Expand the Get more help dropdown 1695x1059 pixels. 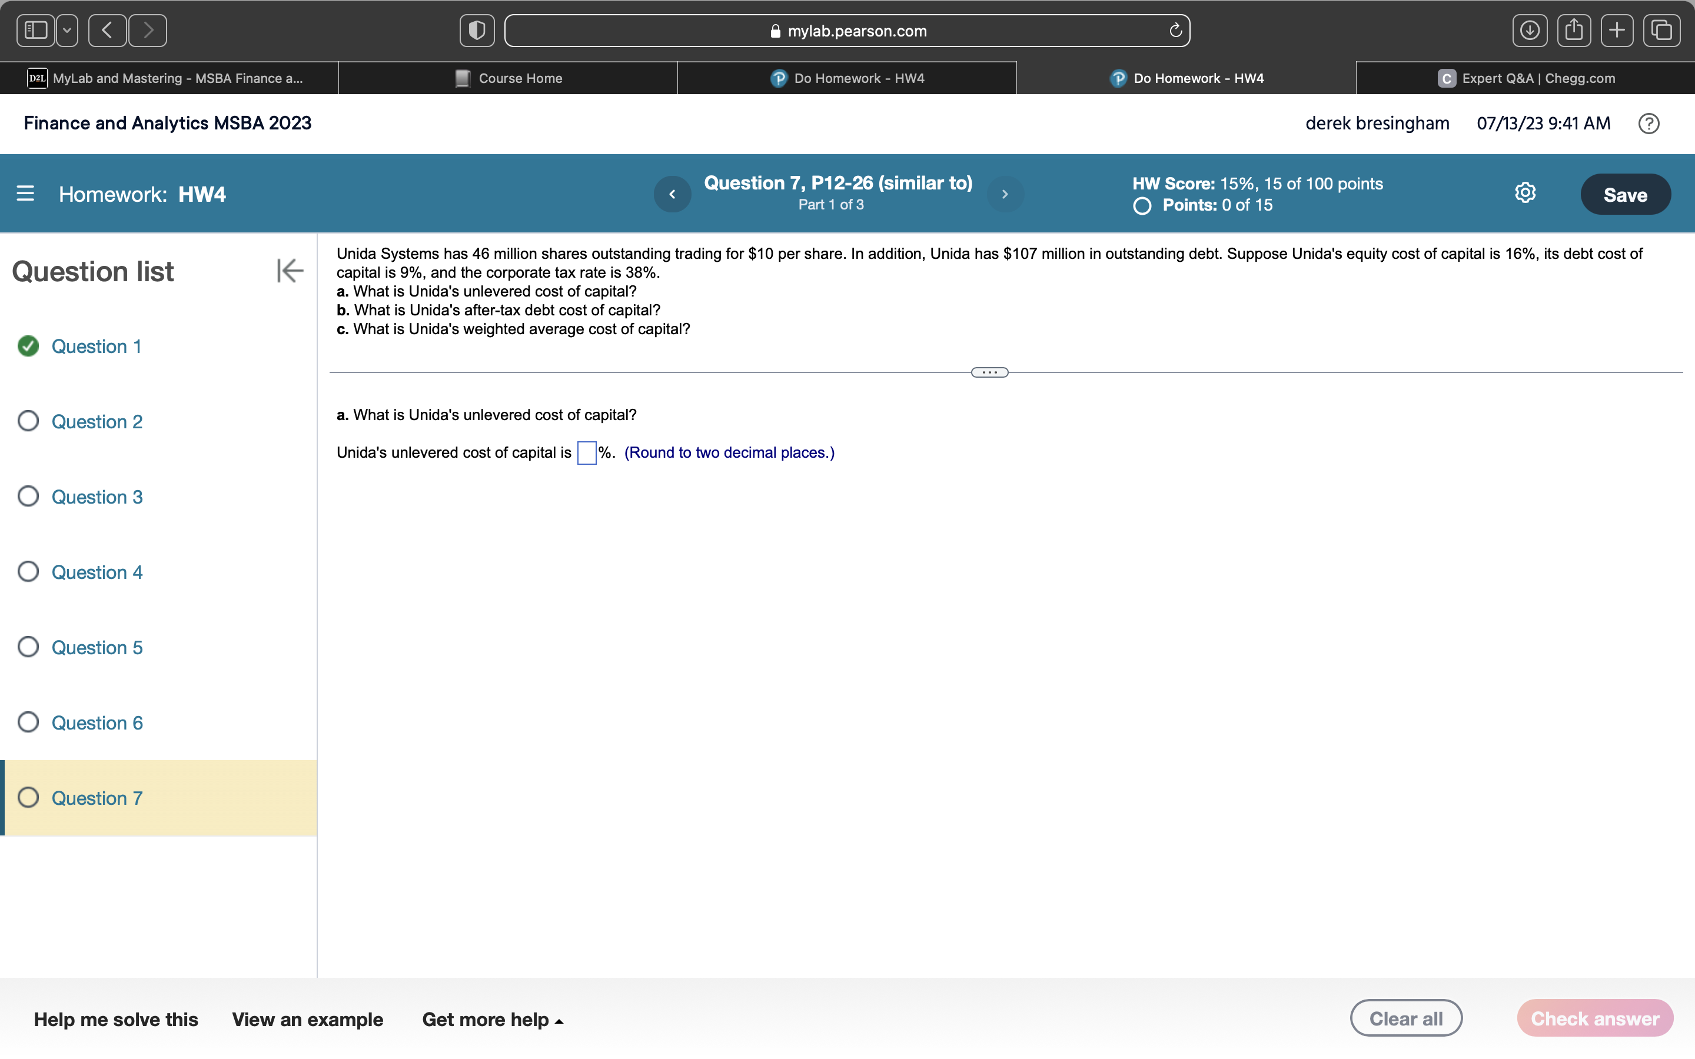[x=492, y=1020]
